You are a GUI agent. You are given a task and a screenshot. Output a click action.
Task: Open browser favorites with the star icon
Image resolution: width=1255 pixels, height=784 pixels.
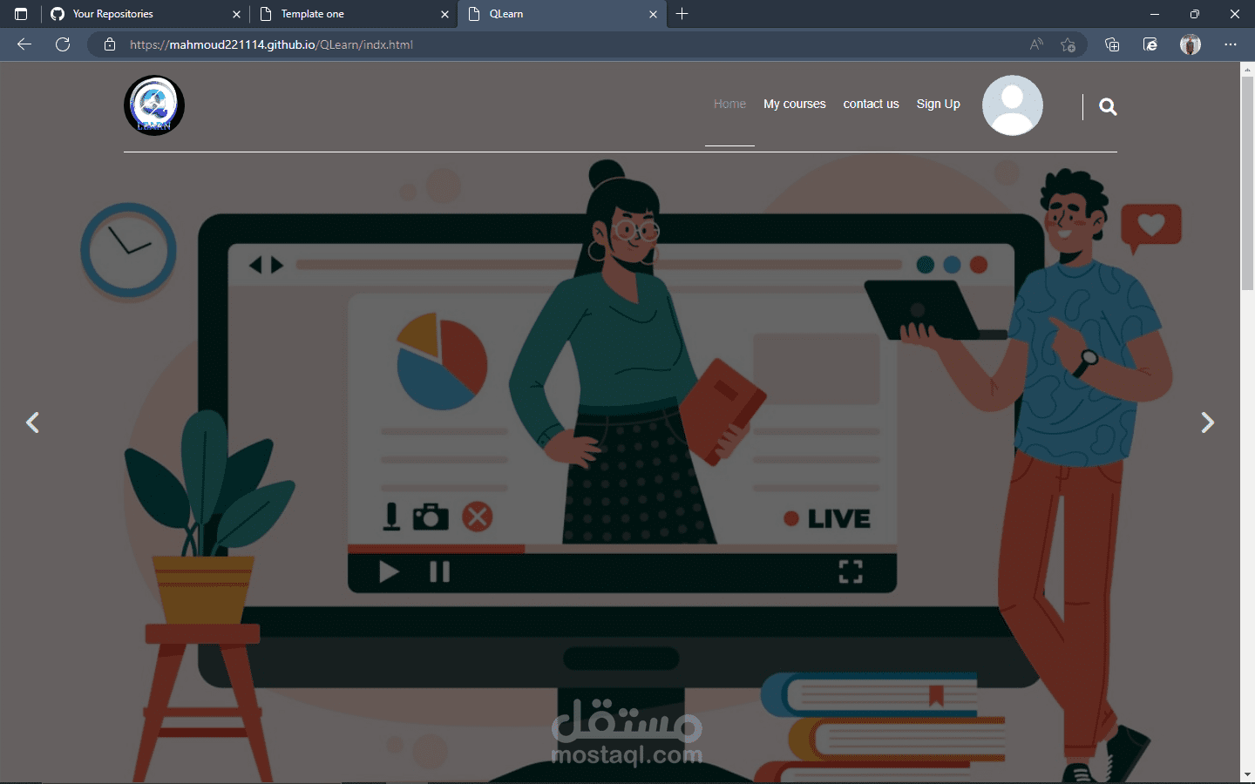pyautogui.click(x=1068, y=44)
